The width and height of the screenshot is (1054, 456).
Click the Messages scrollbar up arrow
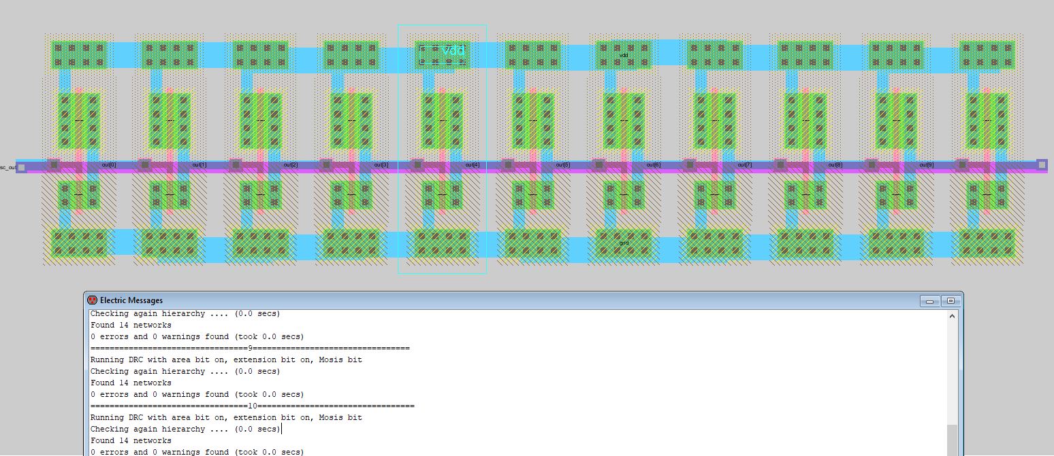[x=952, y=317]
